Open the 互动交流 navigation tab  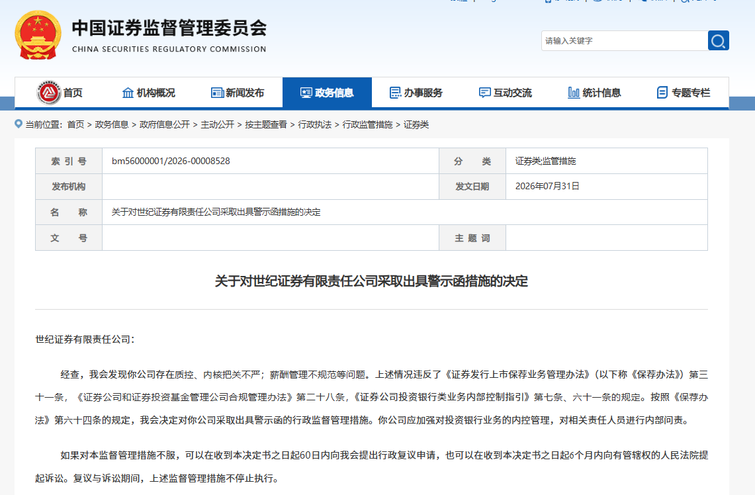(505, 93)
